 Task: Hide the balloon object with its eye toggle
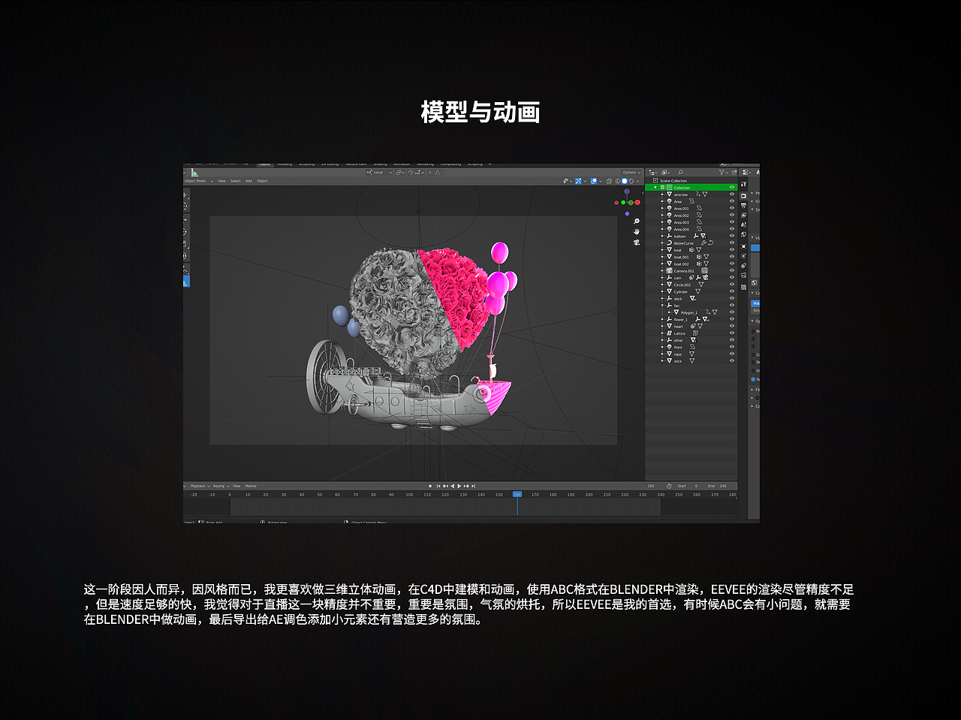[x=732, y=236]
